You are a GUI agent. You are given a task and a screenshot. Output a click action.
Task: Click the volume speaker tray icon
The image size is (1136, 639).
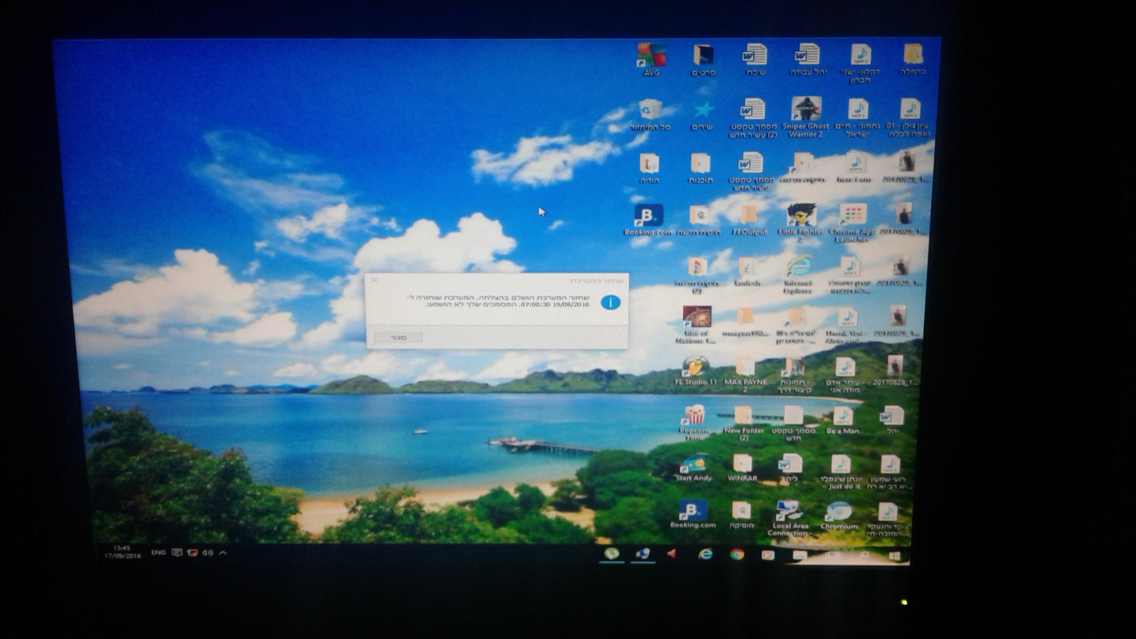coord(207,552)
